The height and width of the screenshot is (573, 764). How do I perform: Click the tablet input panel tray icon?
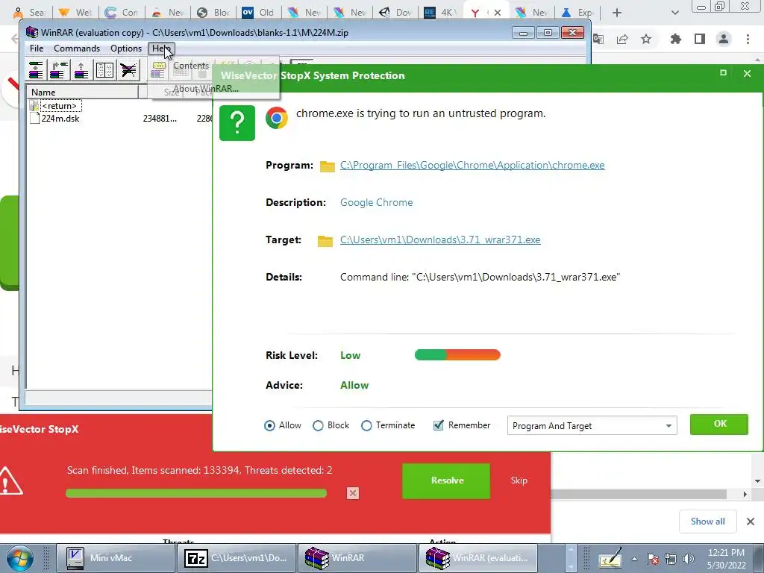tap(610, 558)
